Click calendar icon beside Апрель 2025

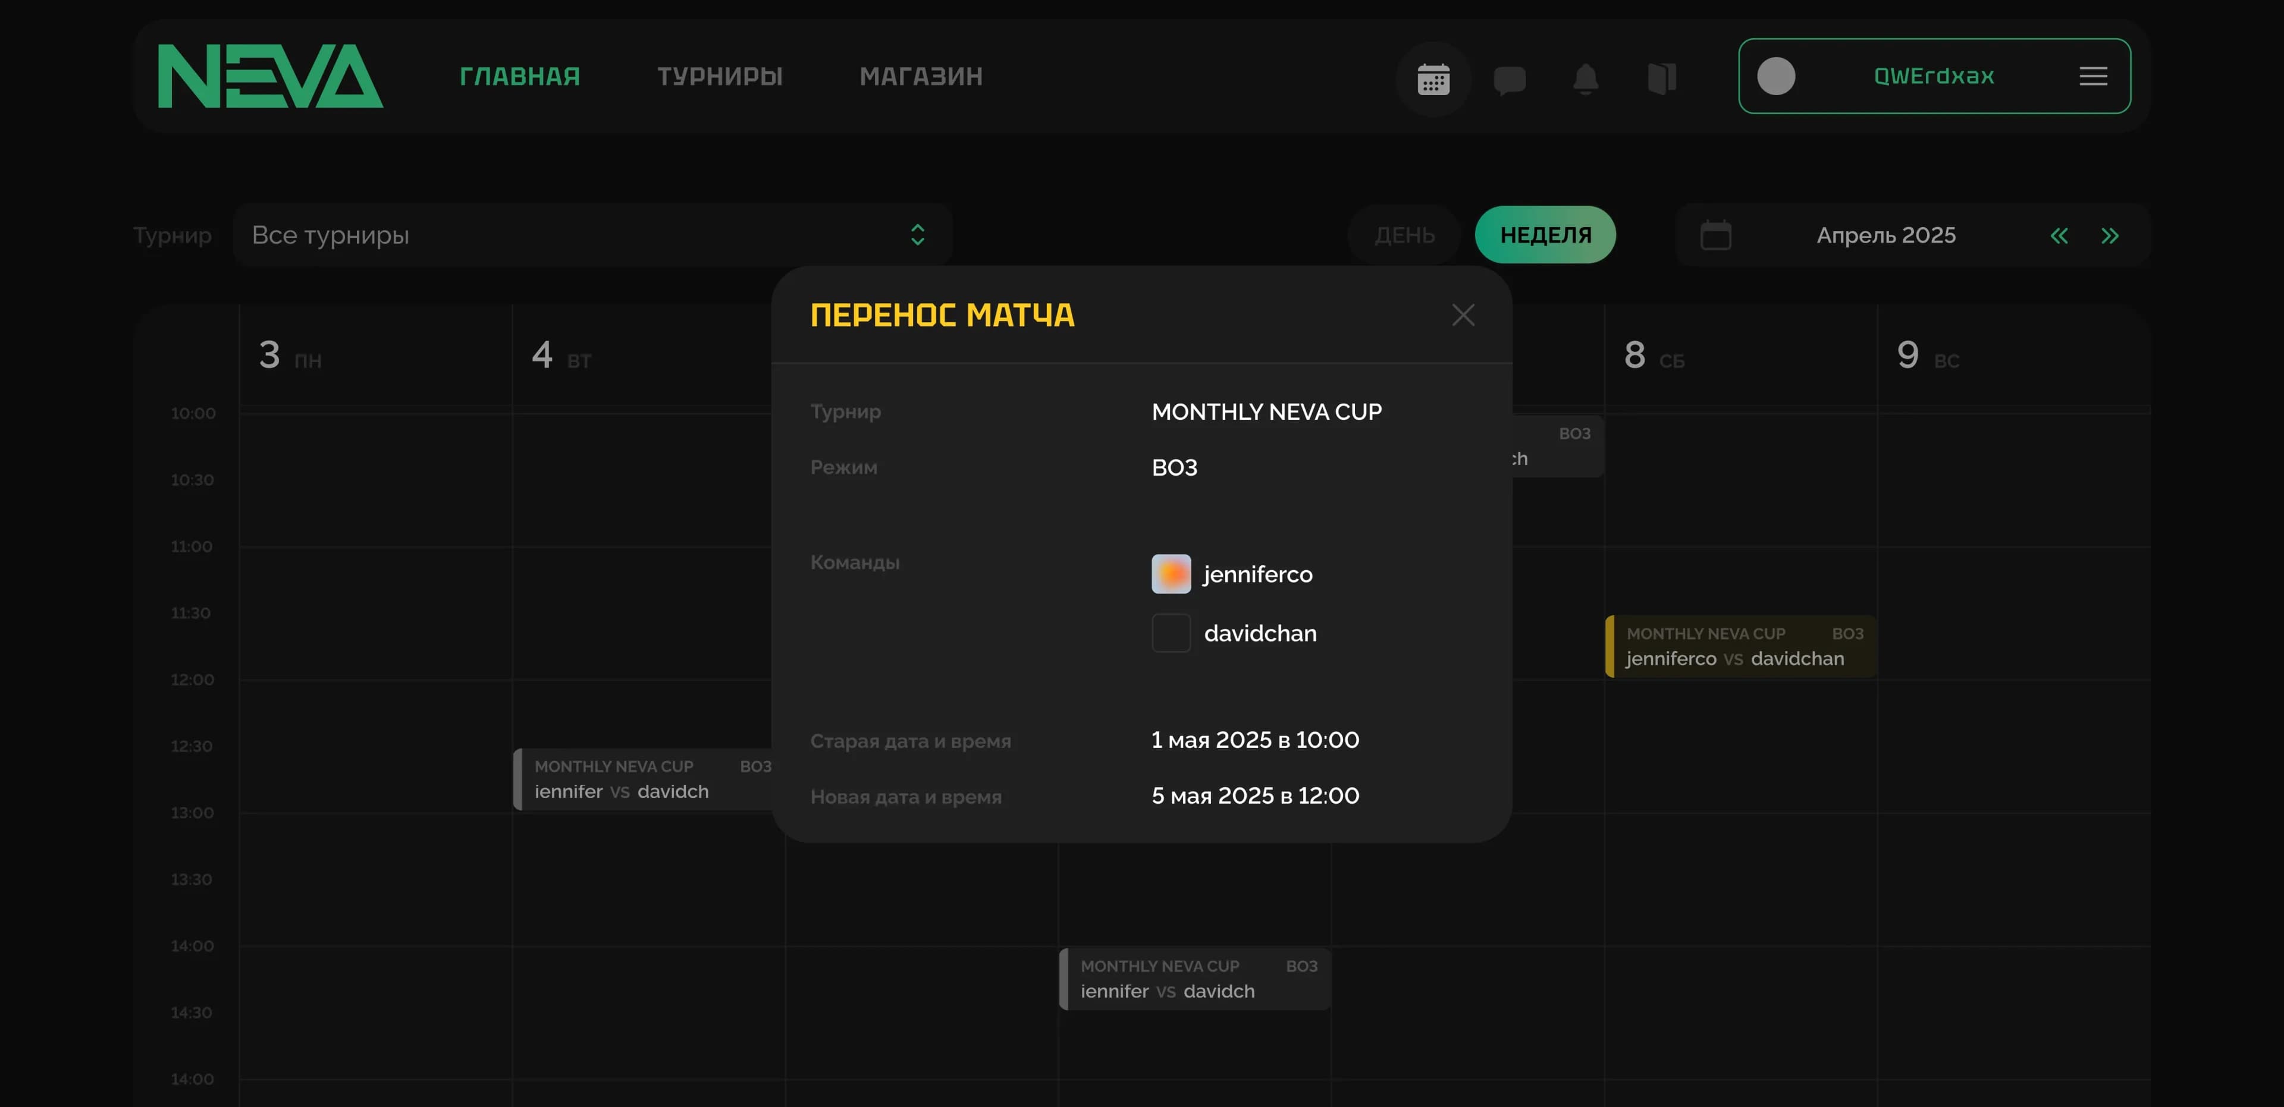[x=1715, y=235]
